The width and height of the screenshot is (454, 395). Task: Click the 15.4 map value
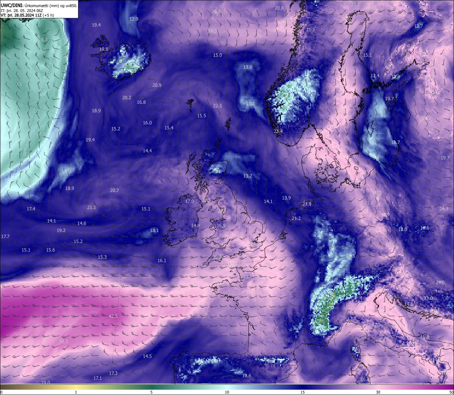click(169, 128)
